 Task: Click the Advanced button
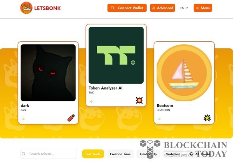point(163,8)
